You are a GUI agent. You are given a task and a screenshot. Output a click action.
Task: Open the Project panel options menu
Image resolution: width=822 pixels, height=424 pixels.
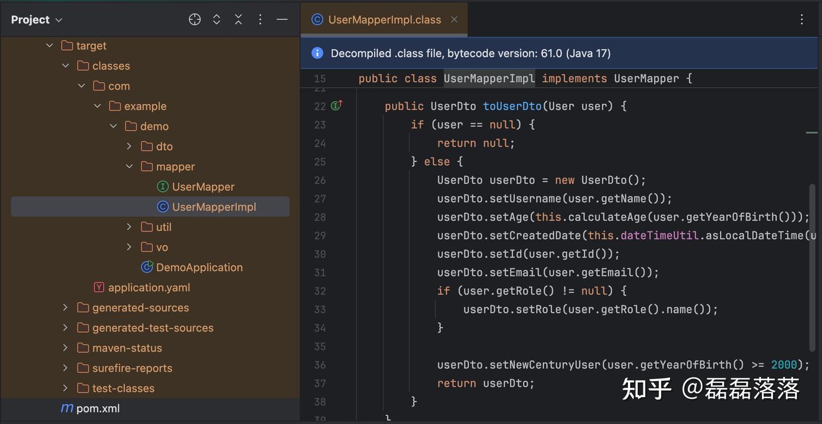click(260, 19)
